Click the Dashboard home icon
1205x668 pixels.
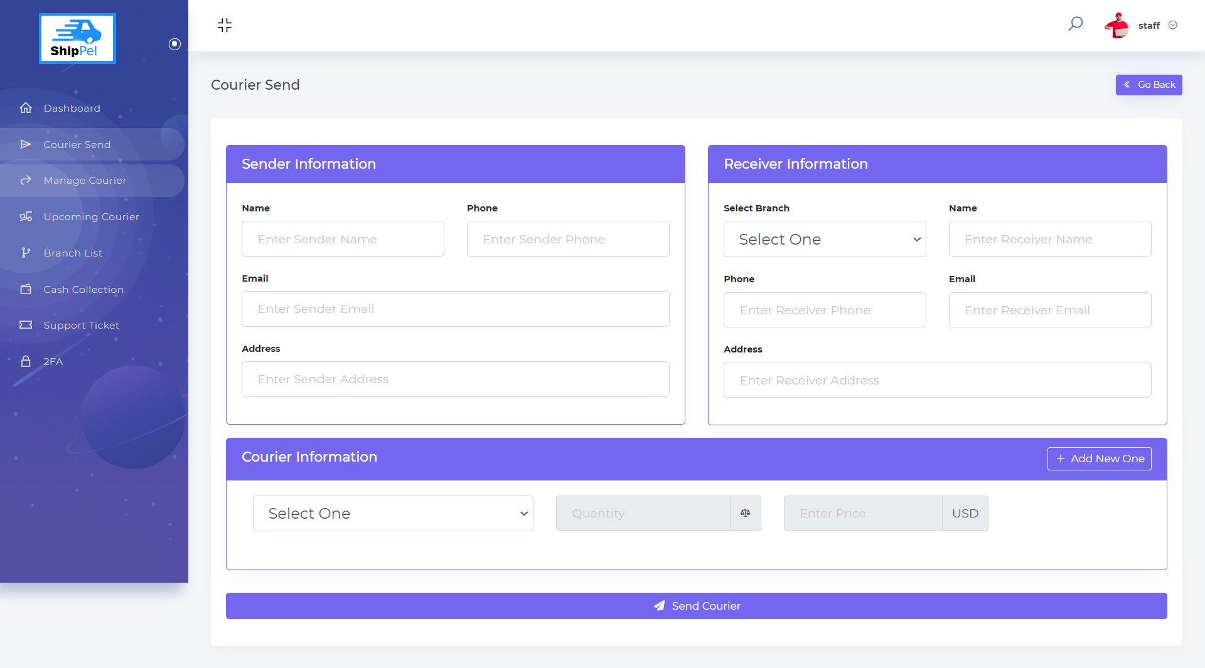coord(26,108)
